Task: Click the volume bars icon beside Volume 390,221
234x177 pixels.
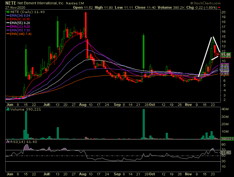Action: pyautogui.click(x=8, y=109)
